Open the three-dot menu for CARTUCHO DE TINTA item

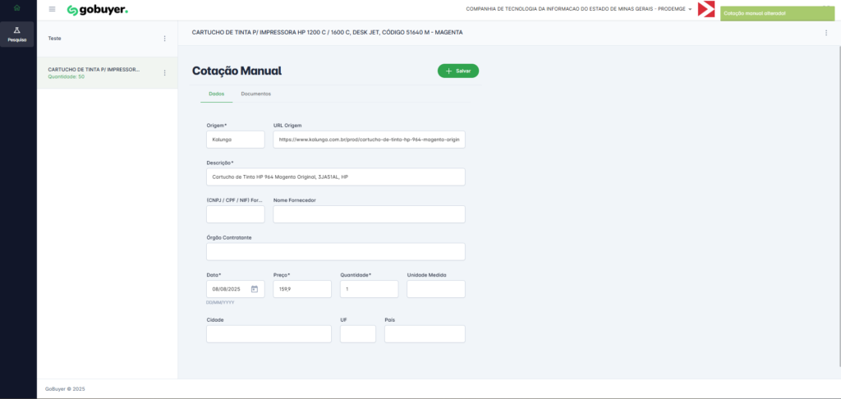pos(164,73)
